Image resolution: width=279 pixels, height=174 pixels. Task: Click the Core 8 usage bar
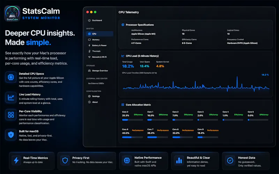tap(183, 137)
